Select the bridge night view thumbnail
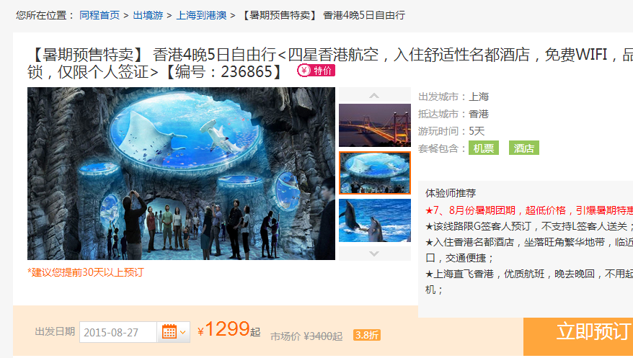The height and width of the screenshot is (358, 633). pyautogui.click(x=375, y=125)
